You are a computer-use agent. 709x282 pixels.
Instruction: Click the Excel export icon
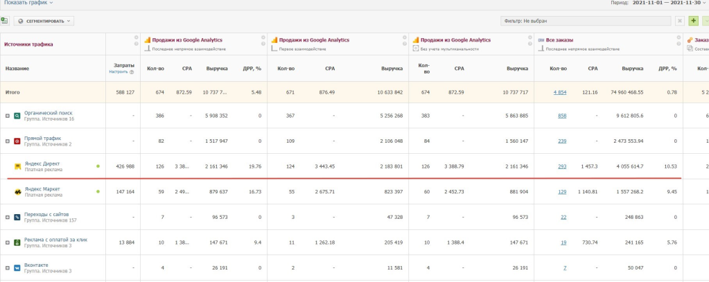(6, 21)
